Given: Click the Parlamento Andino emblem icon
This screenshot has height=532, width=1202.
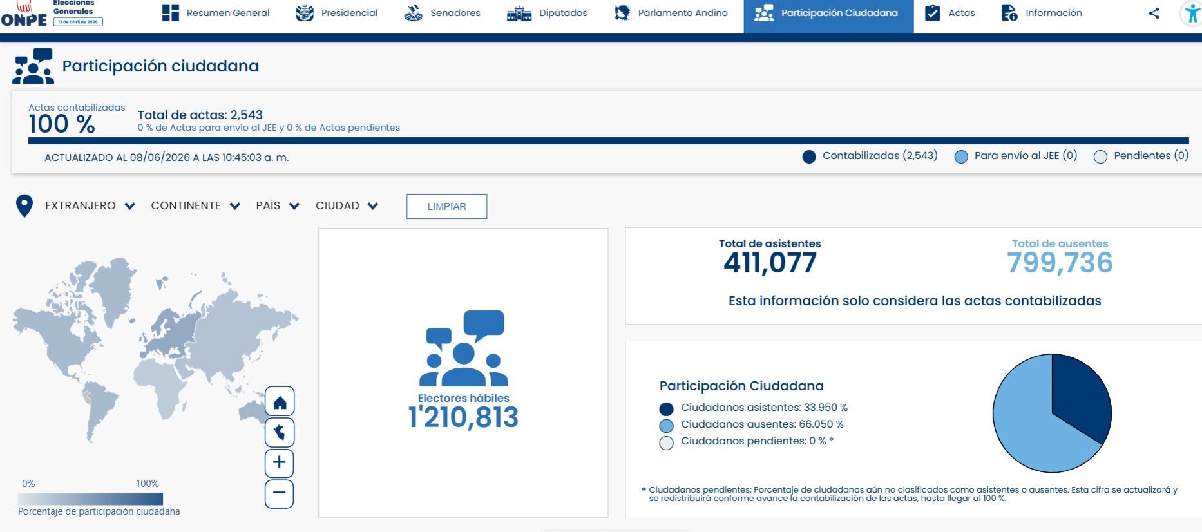Looking at the screenshot, I should point(622,13).
